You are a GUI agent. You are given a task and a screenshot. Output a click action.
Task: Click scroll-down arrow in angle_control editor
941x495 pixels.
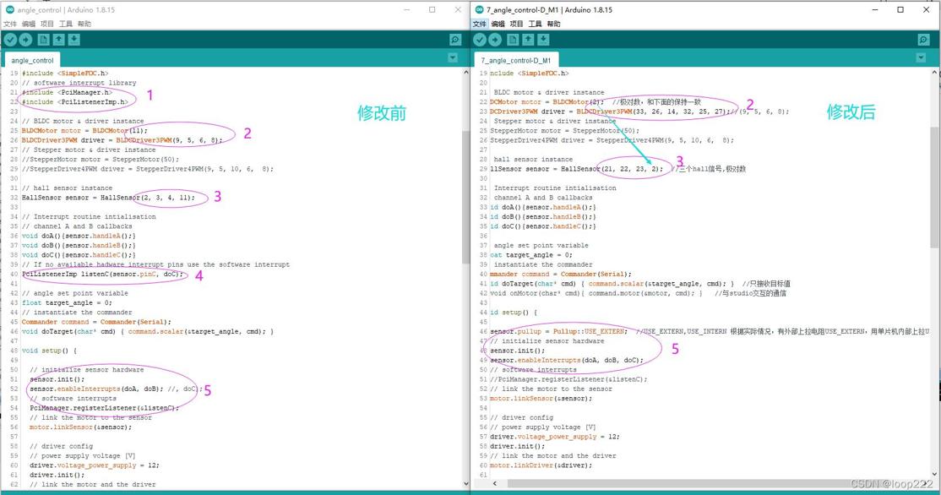[x=465, y=484]
